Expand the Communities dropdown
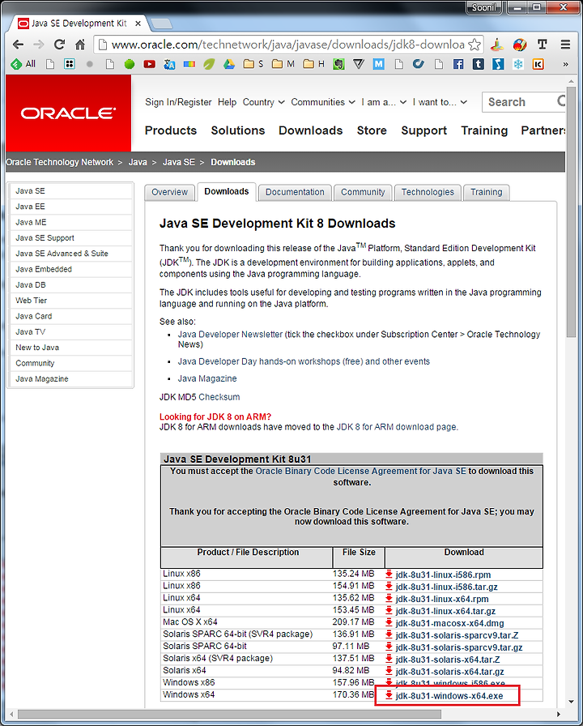 [x=323, y=102]
